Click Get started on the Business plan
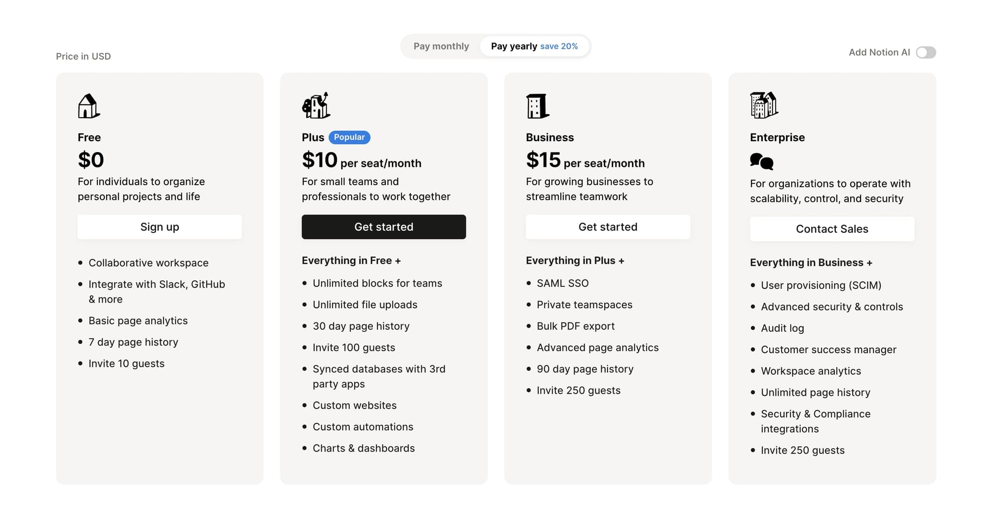Screen dimensions: 988x526 coord(608,227)
